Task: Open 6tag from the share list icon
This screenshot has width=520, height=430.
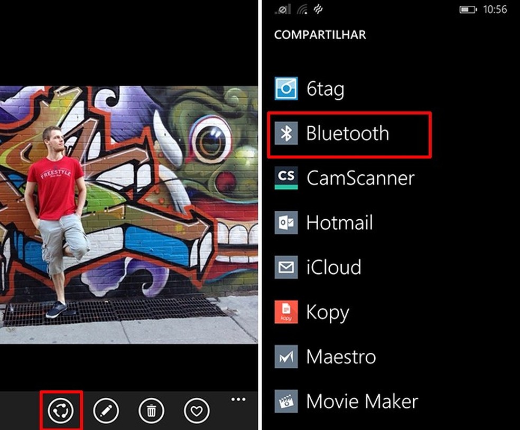Action: (x=286, y=89)
